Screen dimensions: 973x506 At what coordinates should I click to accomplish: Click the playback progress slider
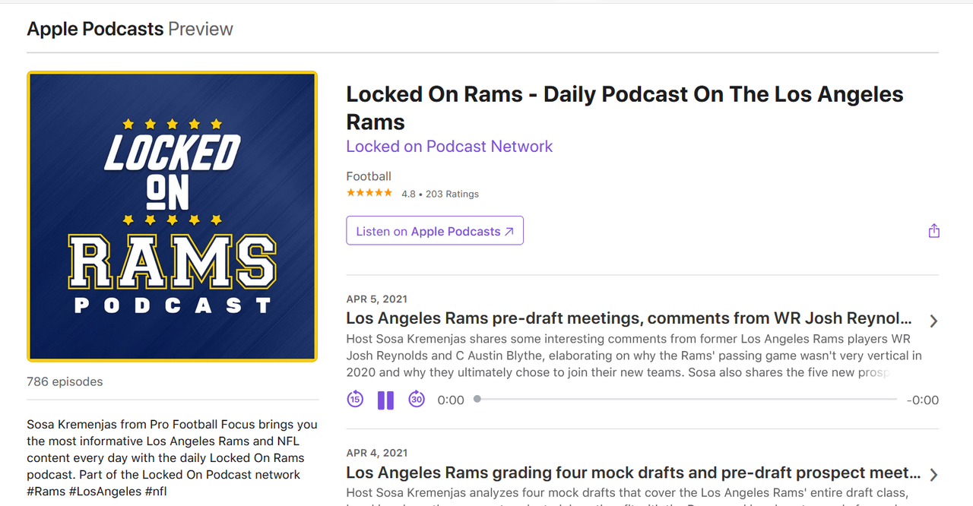pyautogui.click(x=686, y=399)
